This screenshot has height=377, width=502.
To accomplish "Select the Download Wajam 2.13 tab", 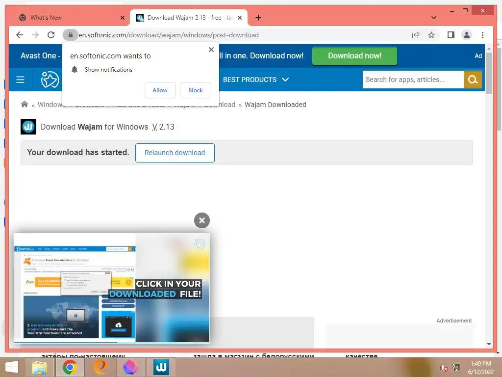I will (189, 18).
